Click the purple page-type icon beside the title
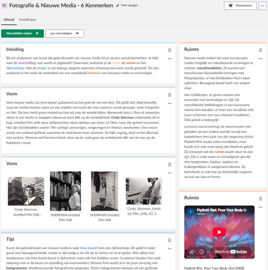 pyautogui.click(x=4, y=5)
